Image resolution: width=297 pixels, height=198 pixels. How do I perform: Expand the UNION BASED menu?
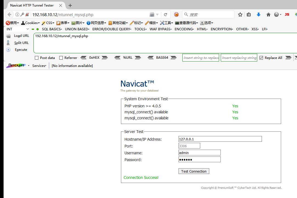tap(77, 29)
